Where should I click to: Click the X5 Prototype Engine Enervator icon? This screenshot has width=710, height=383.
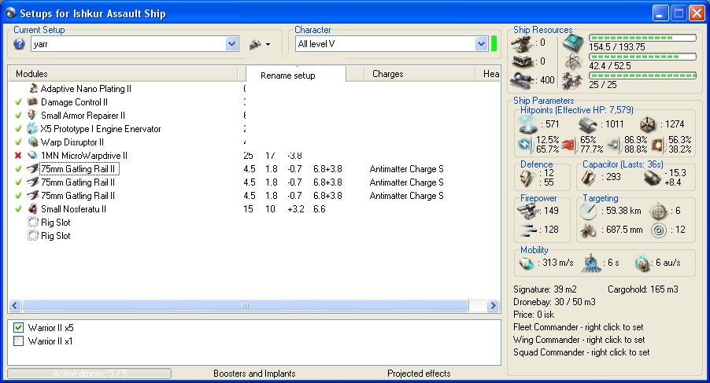pyautogui.click(x=32, y=129)
